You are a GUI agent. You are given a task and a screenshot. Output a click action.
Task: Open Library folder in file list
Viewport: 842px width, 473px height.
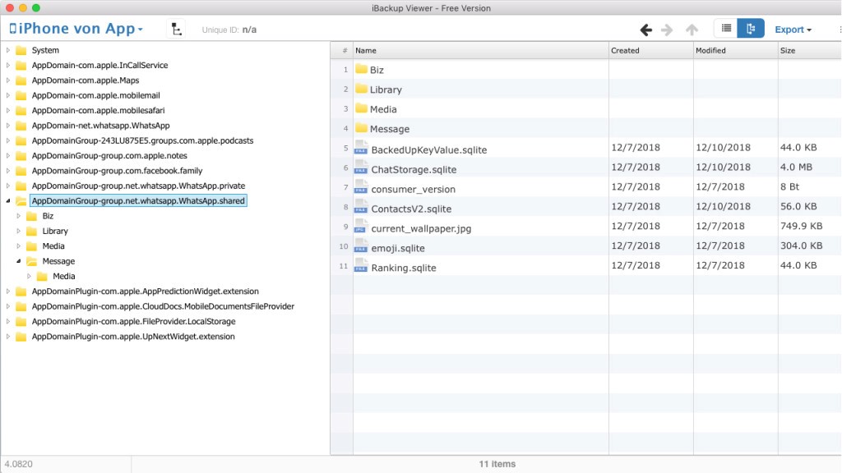[x=386, y=90]
